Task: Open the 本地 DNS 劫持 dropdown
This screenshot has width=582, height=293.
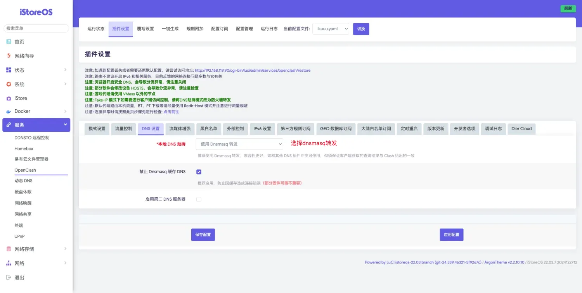Action: point(239,144)
